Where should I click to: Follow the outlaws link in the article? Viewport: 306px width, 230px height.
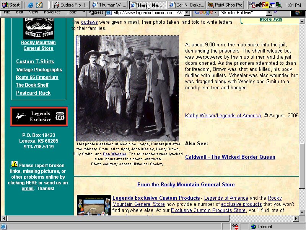tap(90, 22)
